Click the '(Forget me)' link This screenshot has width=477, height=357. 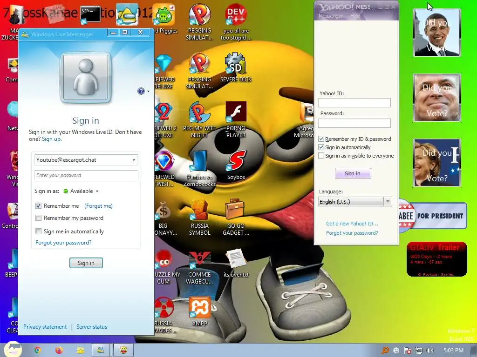pos(98,206)
